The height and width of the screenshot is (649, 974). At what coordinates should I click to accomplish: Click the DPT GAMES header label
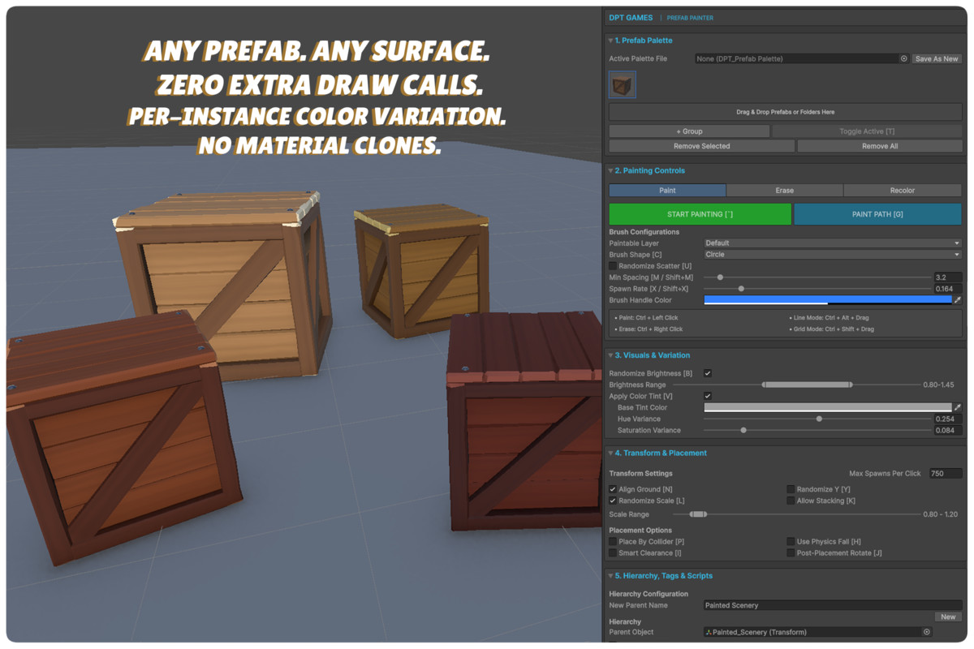[631, 18]
